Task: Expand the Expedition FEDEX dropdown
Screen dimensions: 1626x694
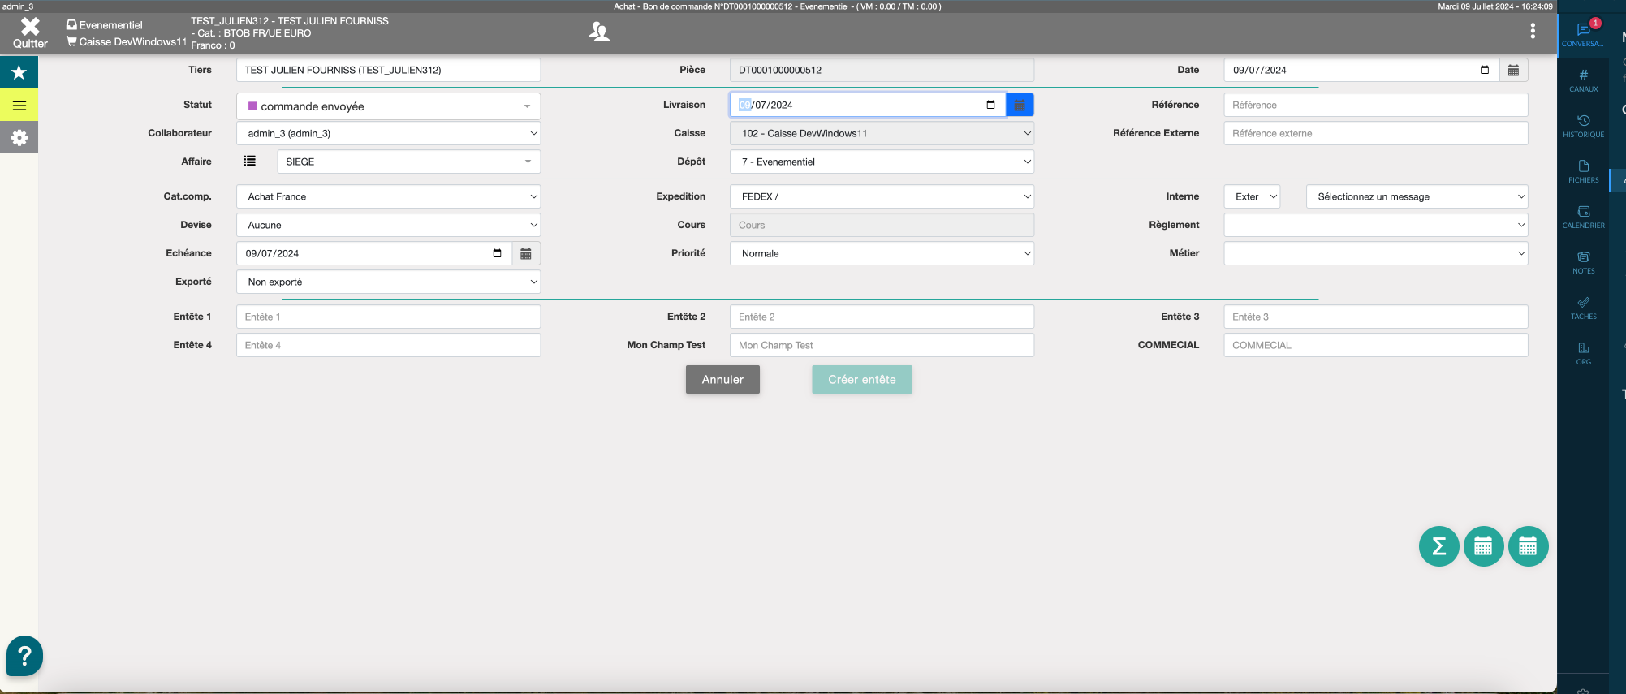Action: (882, 196)
